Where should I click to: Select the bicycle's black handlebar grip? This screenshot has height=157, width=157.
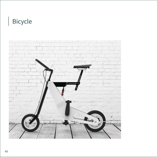[43, 64]
